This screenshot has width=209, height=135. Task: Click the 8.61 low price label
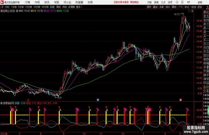[x=59, y=98]
